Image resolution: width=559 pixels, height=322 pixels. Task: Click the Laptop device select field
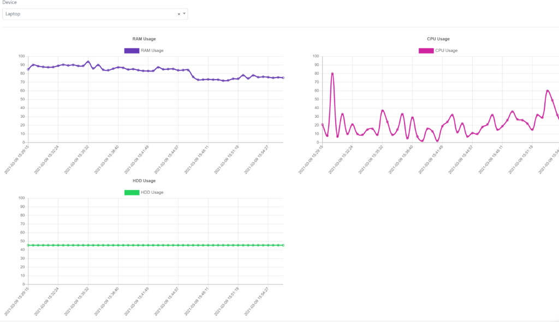(95, 14)
